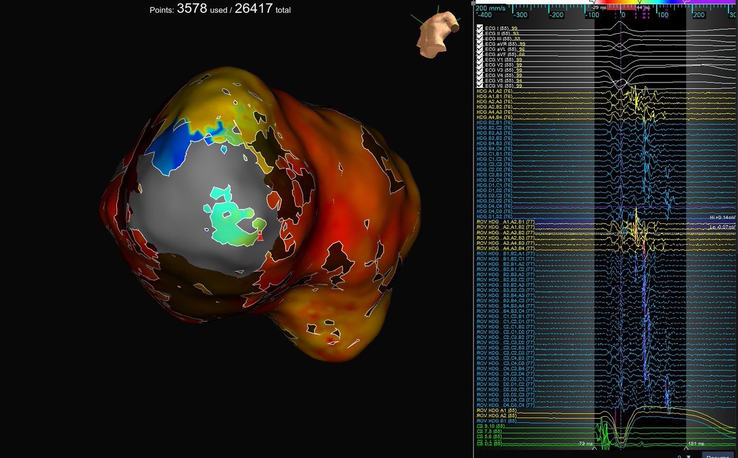Image resolution: width=738 pixels, height=458 pixels.
Task: Toggle the ECG V4 trace checkbox
Action: (480, 75)
